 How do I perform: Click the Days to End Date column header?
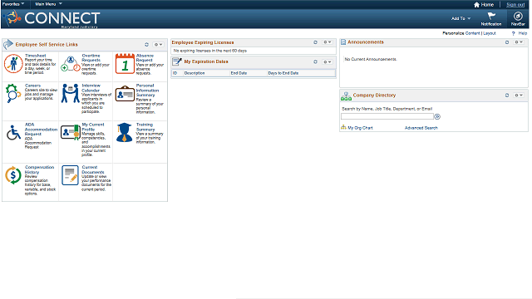point(283,73)
